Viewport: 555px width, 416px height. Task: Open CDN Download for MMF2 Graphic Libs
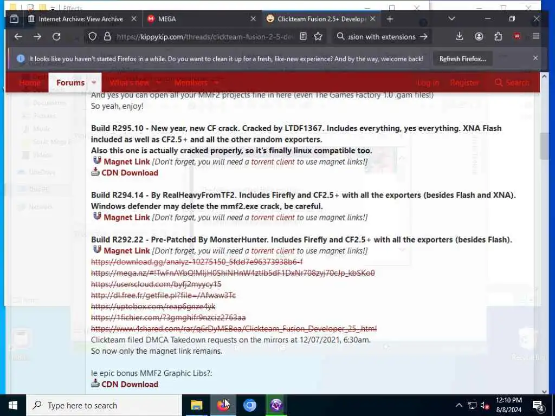tap(130, 384)
